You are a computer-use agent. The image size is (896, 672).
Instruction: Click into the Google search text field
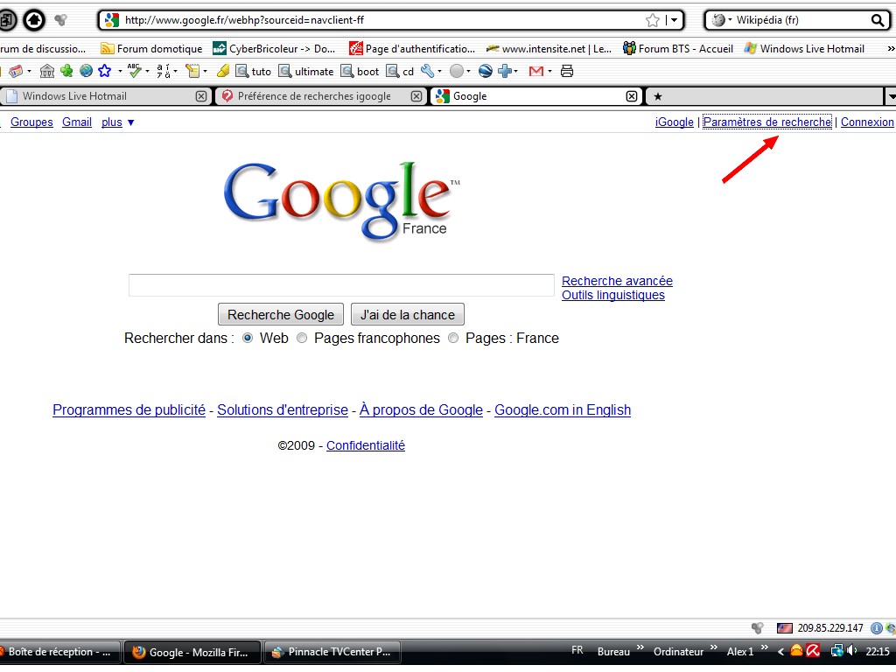341,285
